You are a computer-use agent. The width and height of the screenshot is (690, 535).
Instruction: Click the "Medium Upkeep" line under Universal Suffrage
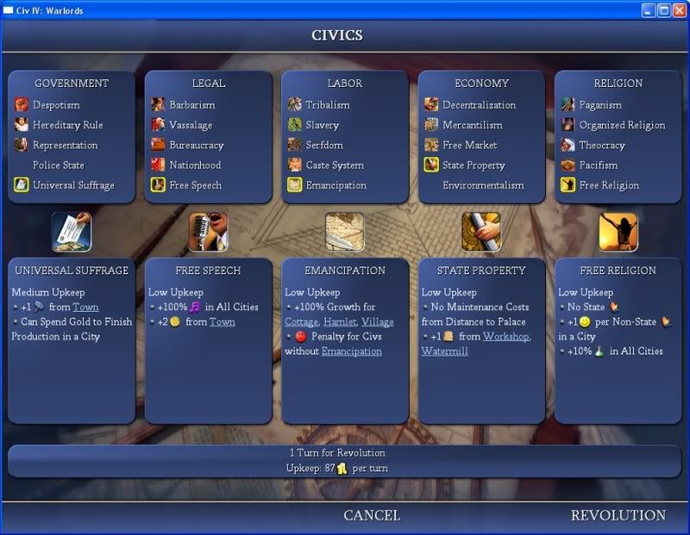pos(48,292)
